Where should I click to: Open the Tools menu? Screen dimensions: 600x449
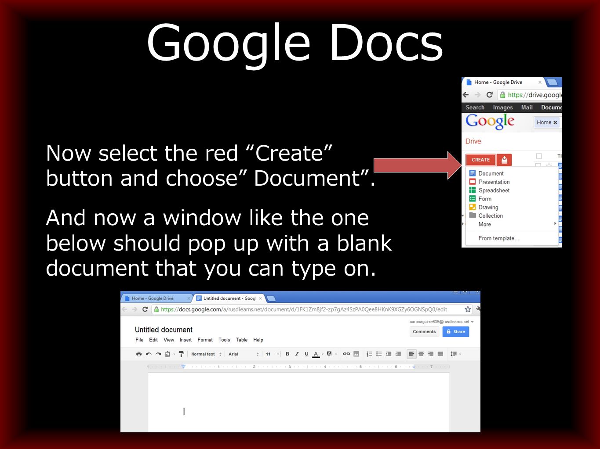click(224, 340)
